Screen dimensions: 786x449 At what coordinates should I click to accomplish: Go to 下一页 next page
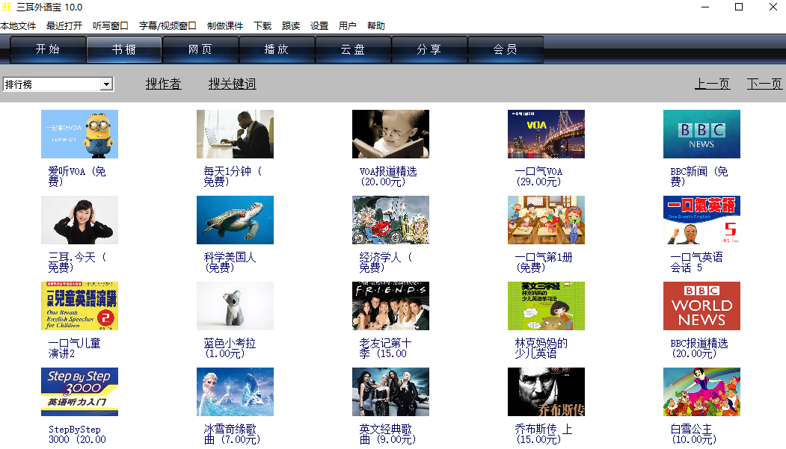tap(764, 84)
